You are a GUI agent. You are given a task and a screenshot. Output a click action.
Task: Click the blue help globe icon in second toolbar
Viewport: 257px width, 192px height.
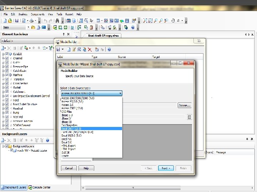[x=133, y=28]
